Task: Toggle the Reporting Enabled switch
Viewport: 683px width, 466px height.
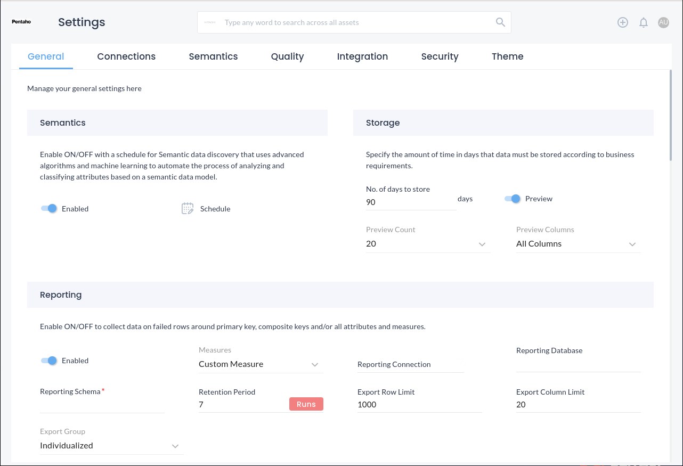Action: tap(49, 361)
